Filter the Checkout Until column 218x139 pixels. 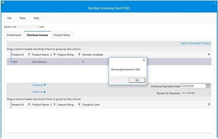[x=209, y=105]
